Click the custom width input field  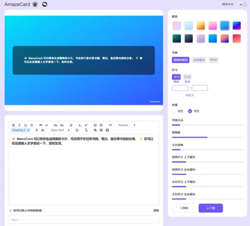pos(180,88)
